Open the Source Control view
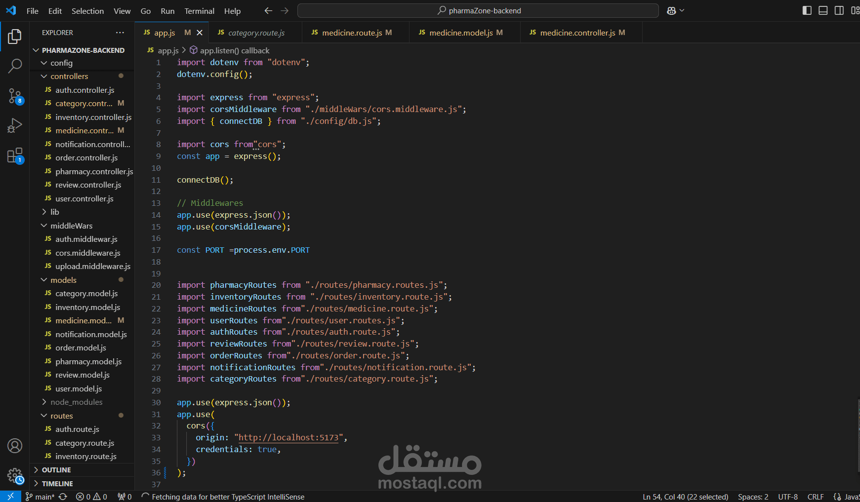Image resolution: width=860 pixels, height=502 pixels. click(x=15, y=96)
